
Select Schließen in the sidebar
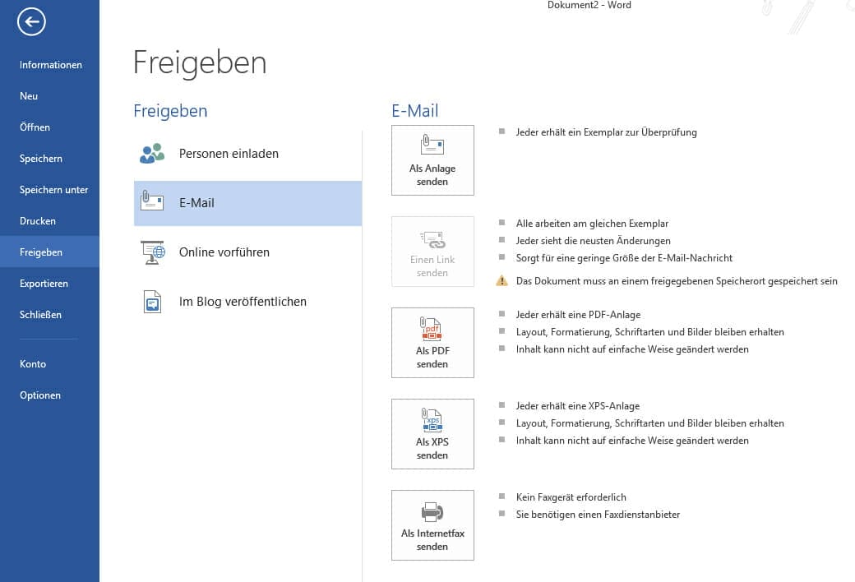(40, 315)
